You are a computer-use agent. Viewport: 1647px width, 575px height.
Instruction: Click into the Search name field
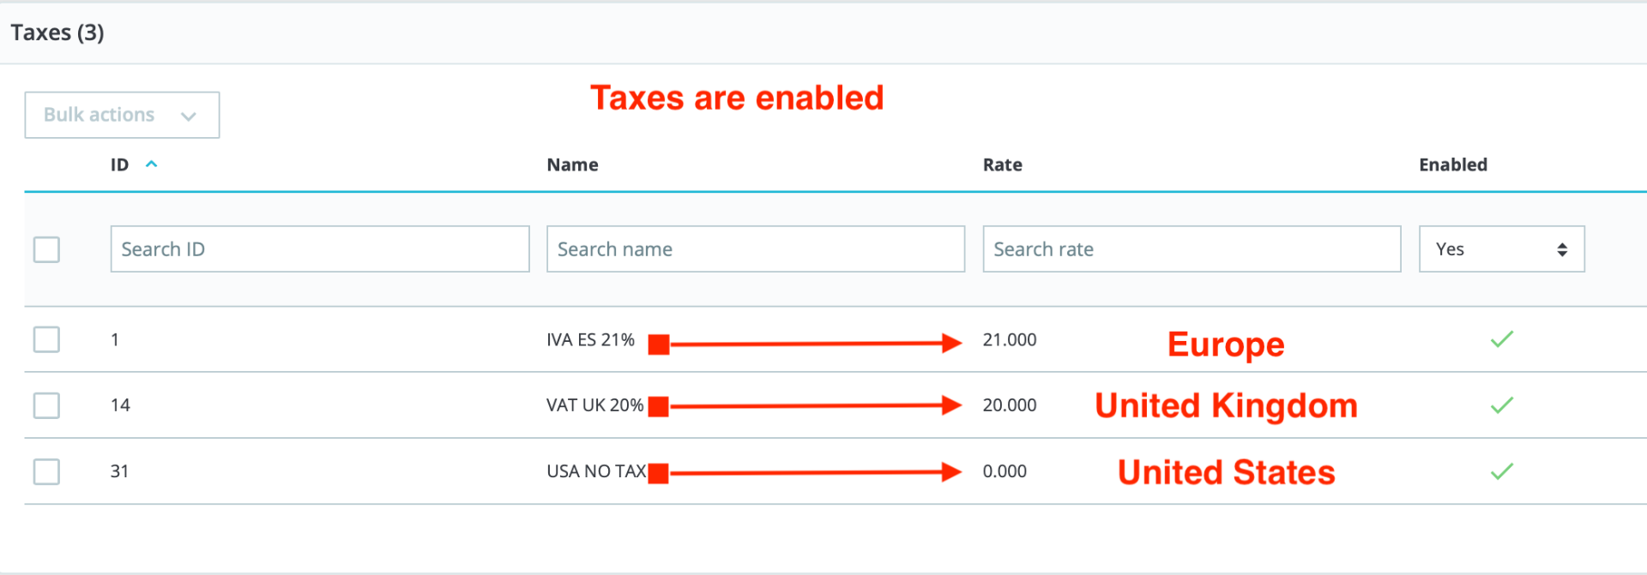pyautogui.click(x=755, y=249)
